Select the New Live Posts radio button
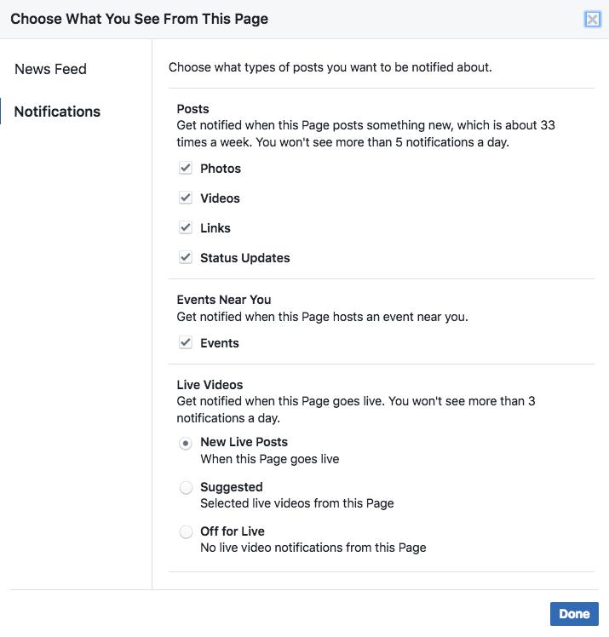 pos(186,443)
